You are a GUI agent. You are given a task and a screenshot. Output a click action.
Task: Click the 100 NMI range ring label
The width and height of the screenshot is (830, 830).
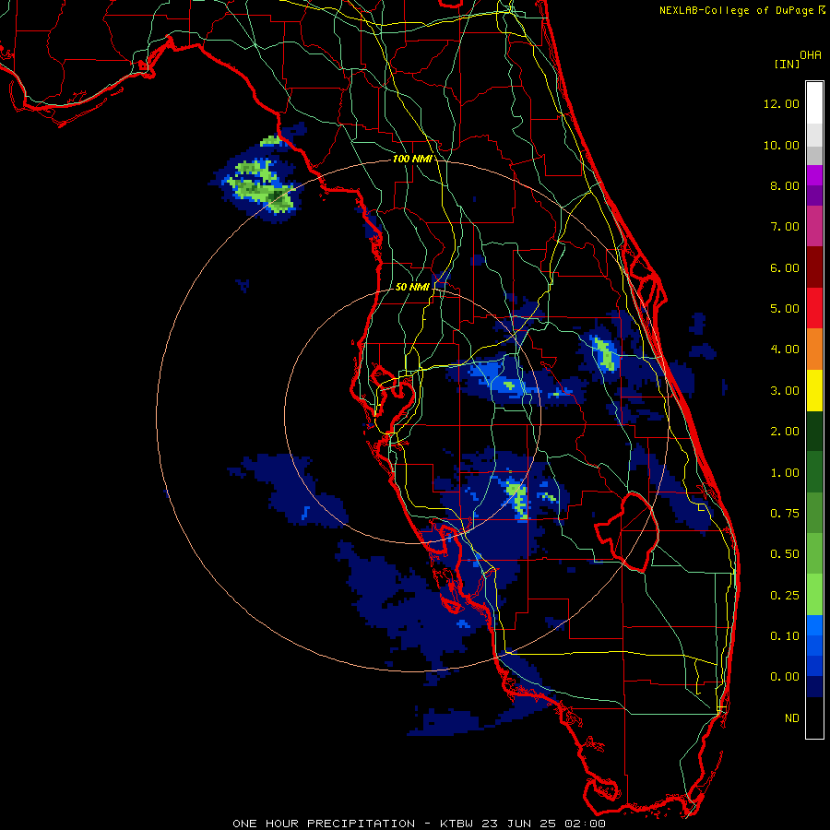(412, 159)
